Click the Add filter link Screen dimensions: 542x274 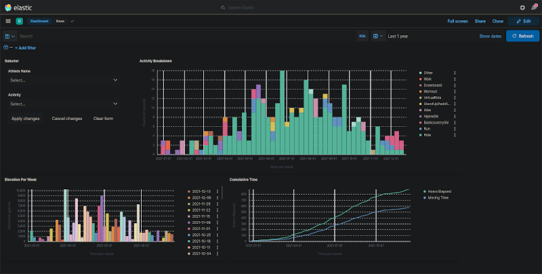(25, 48)
